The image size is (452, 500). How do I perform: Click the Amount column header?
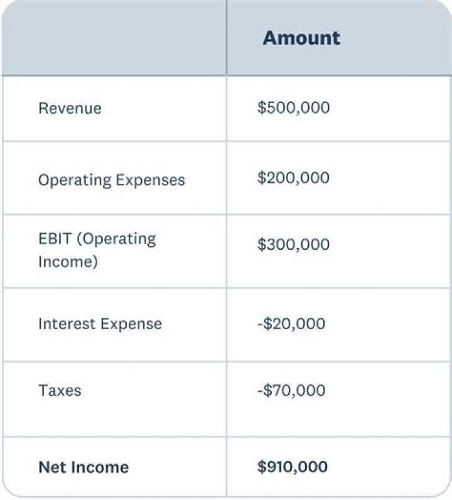[x=301, y=38]
